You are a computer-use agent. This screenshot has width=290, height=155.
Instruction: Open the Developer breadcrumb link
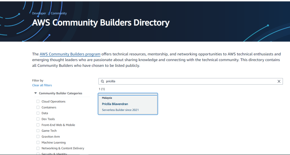tap(39, 13)
